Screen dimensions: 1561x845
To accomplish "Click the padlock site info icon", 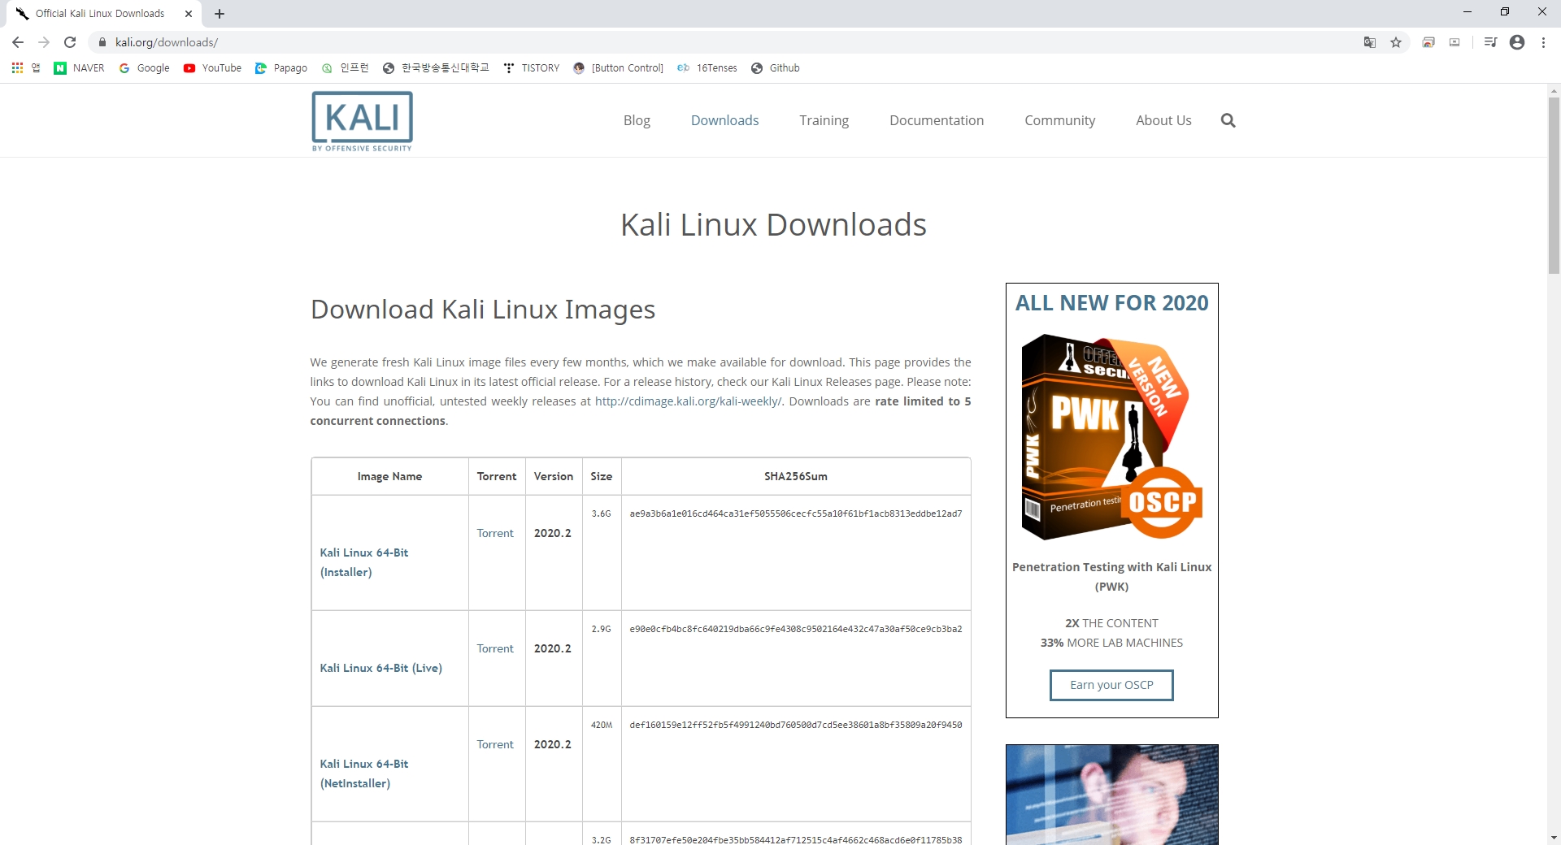I will tap(102, 42).
